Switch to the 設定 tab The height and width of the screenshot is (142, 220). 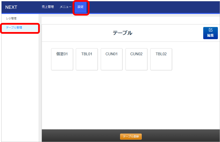point(81,7)
